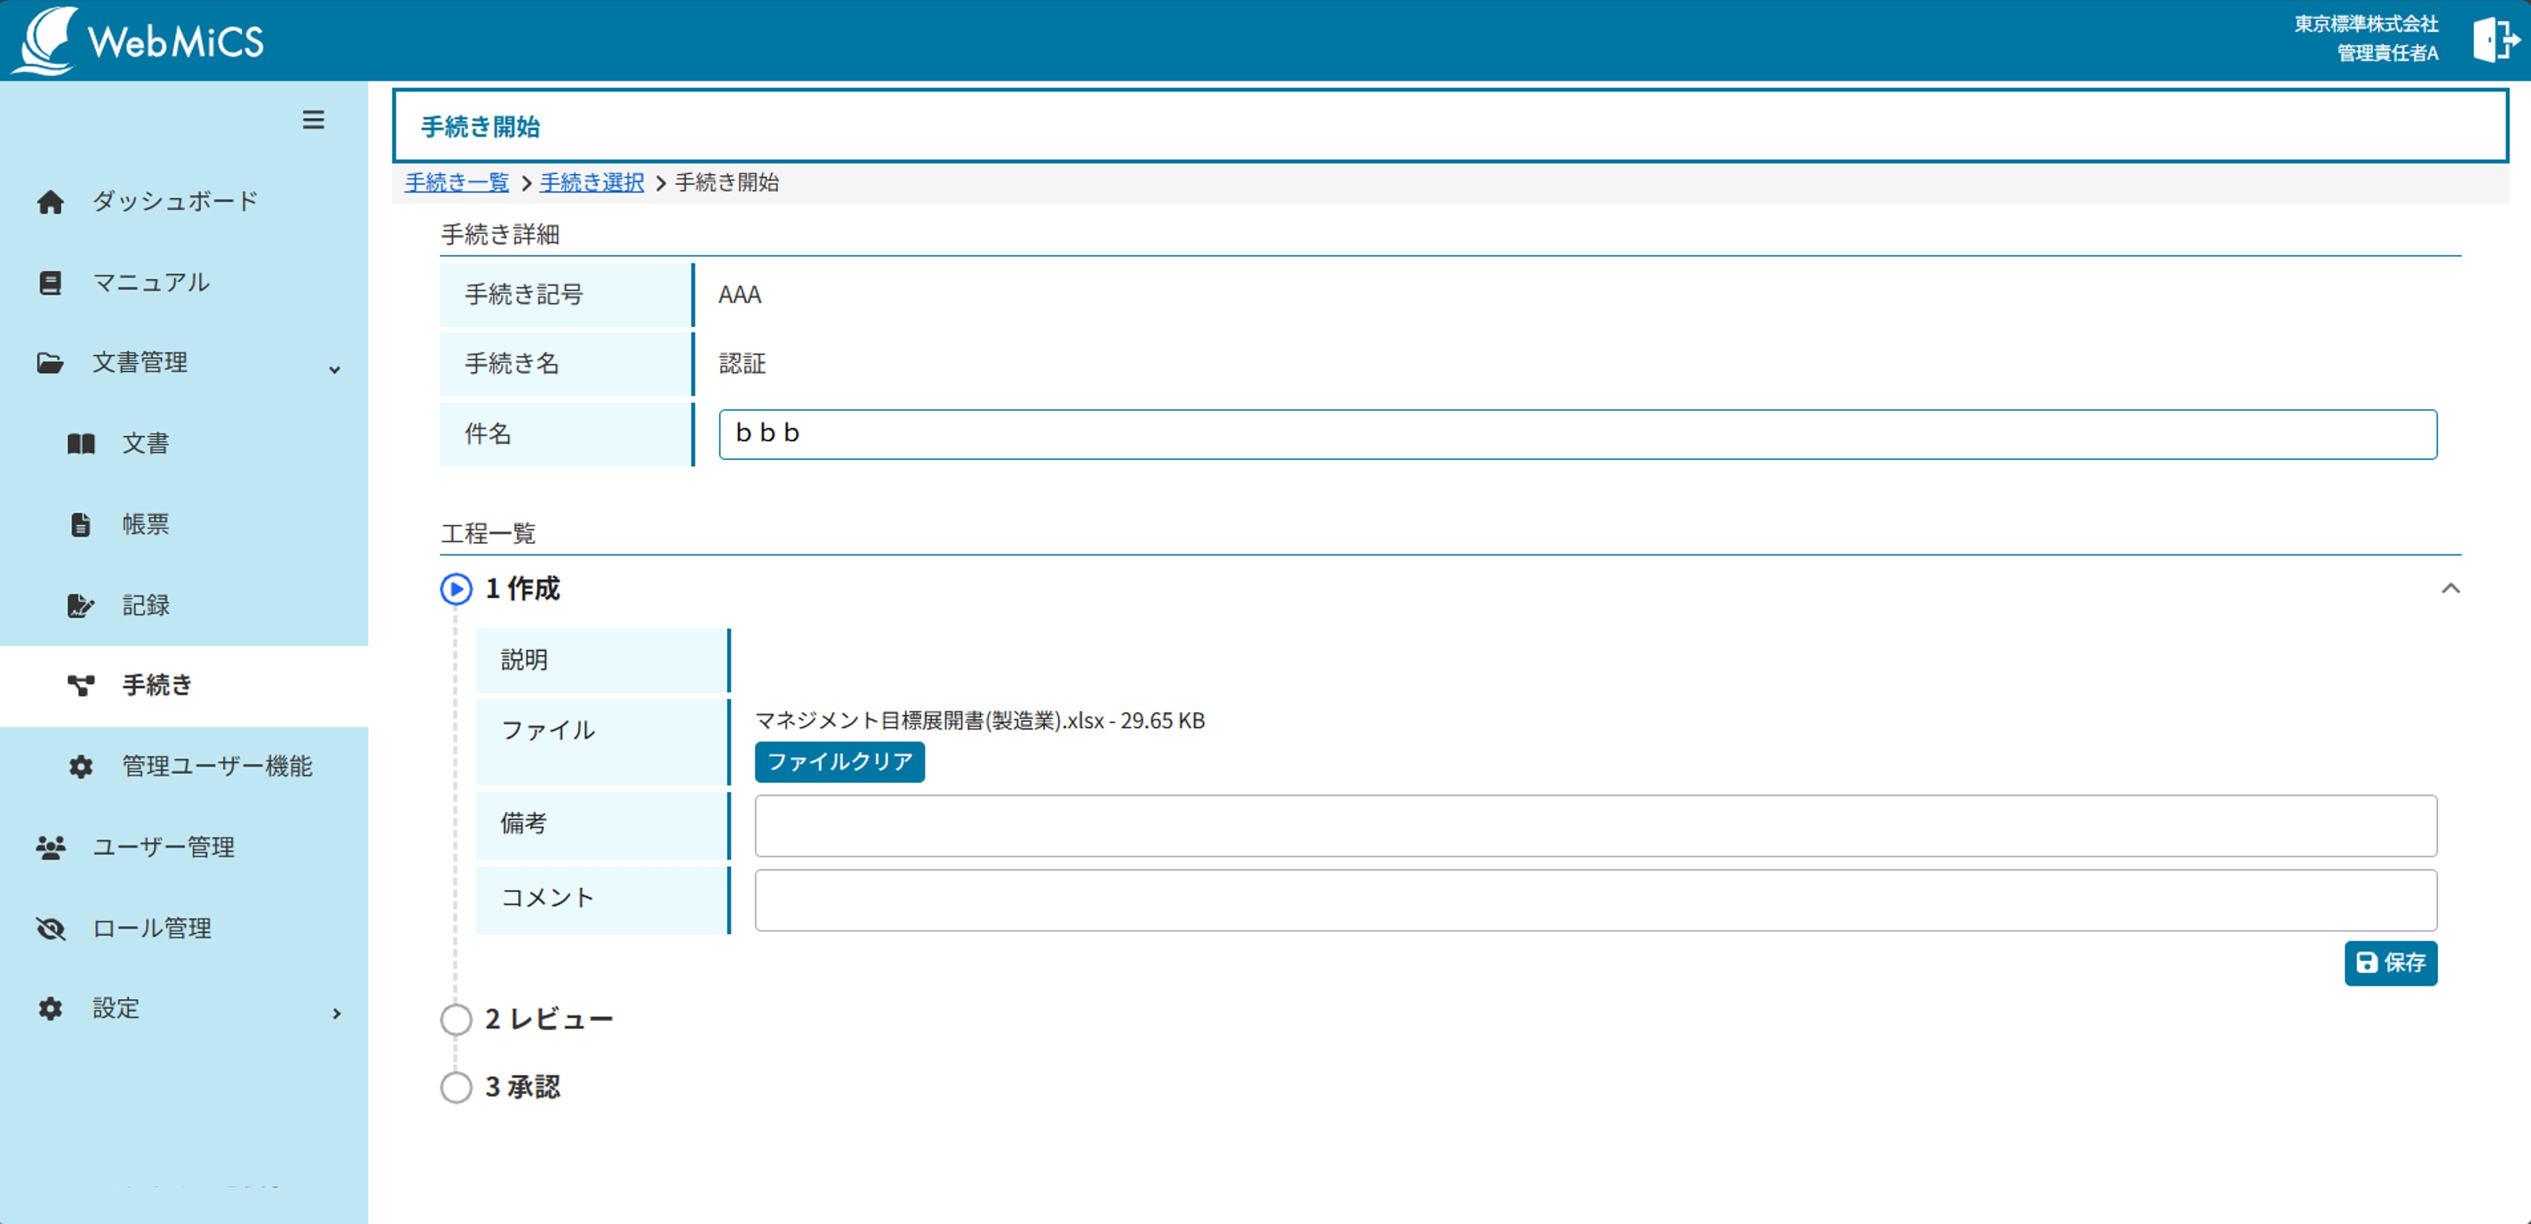The width and height of the screenshot is (2531, 1224).
Task: Click the logout door icon
Action: point(2495,40)
